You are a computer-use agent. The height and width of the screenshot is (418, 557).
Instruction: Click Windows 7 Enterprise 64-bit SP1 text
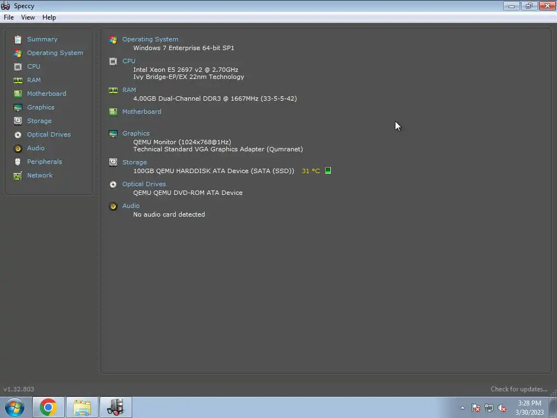(184, 48)
